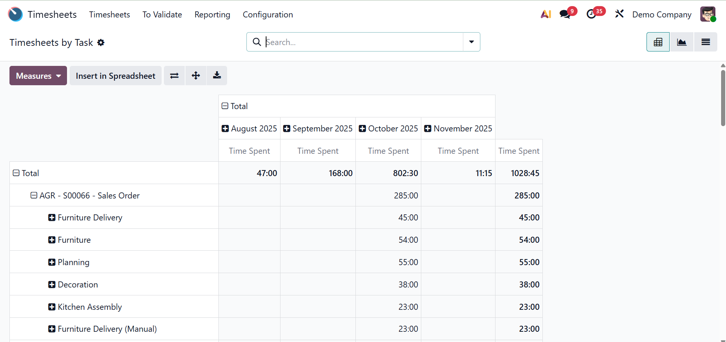
Task: Toggle the search options dropdown arrow
Action: click(471, 42)
